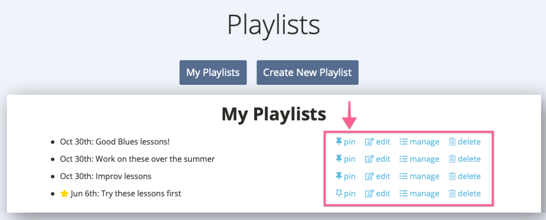Toggle pin for Improv lessons playlist
This screenshot has width=546, height=220.
coord(345,176)
